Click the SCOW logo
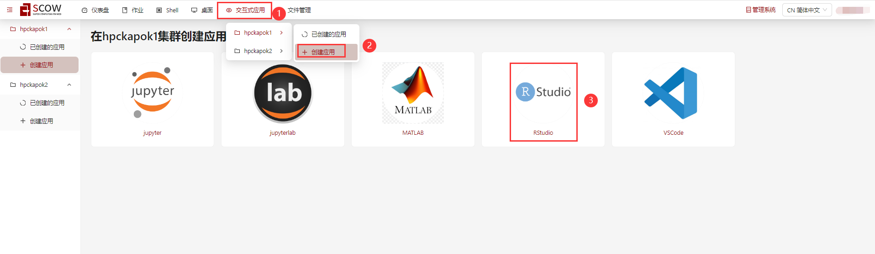Viewport: 875px width, 254px height. pyautogui.click(x=41, y=10)
